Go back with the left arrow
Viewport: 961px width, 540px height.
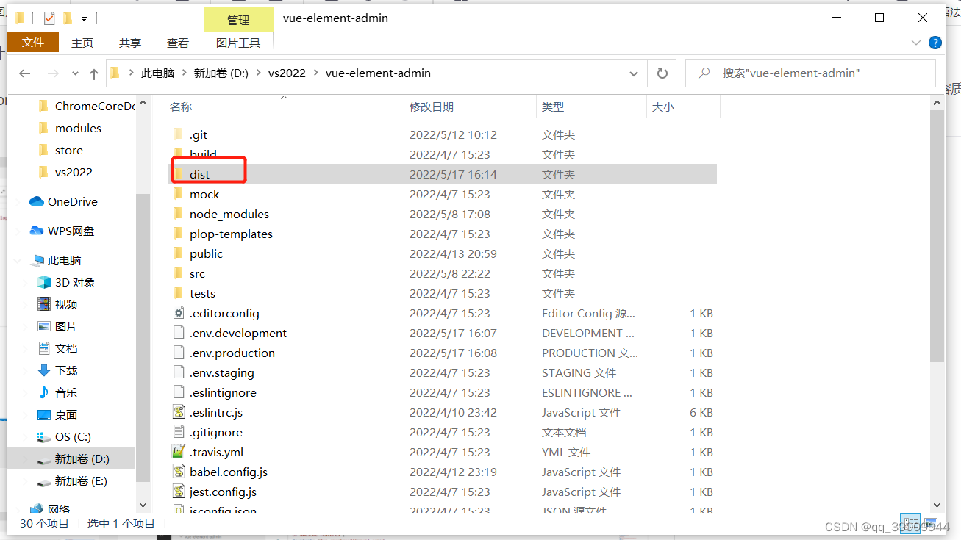point(25,73)
